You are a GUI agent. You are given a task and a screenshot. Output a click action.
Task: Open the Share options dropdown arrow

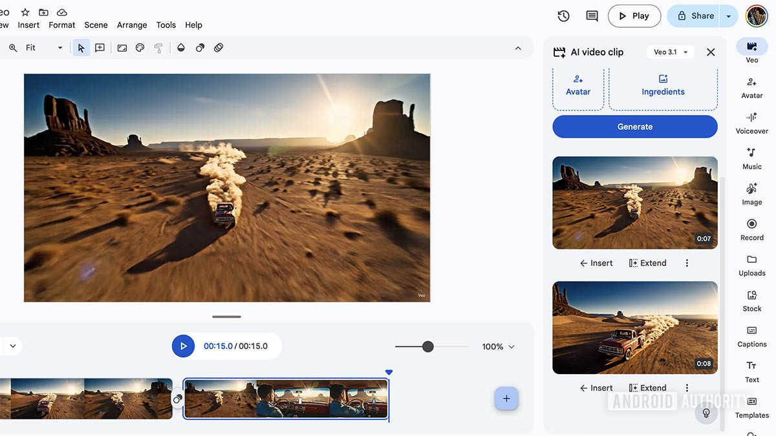point(729,16)
